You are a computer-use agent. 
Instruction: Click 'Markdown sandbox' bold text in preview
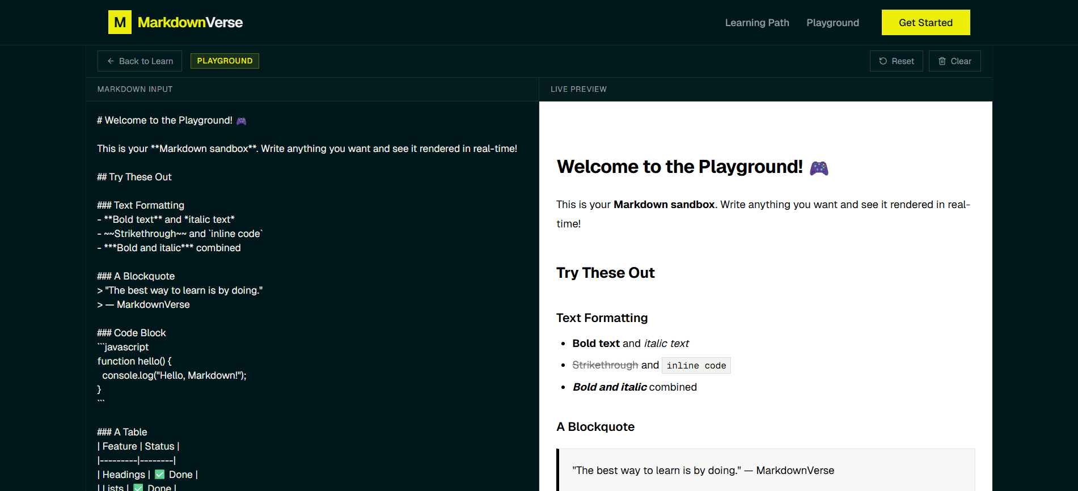point(664,205)
